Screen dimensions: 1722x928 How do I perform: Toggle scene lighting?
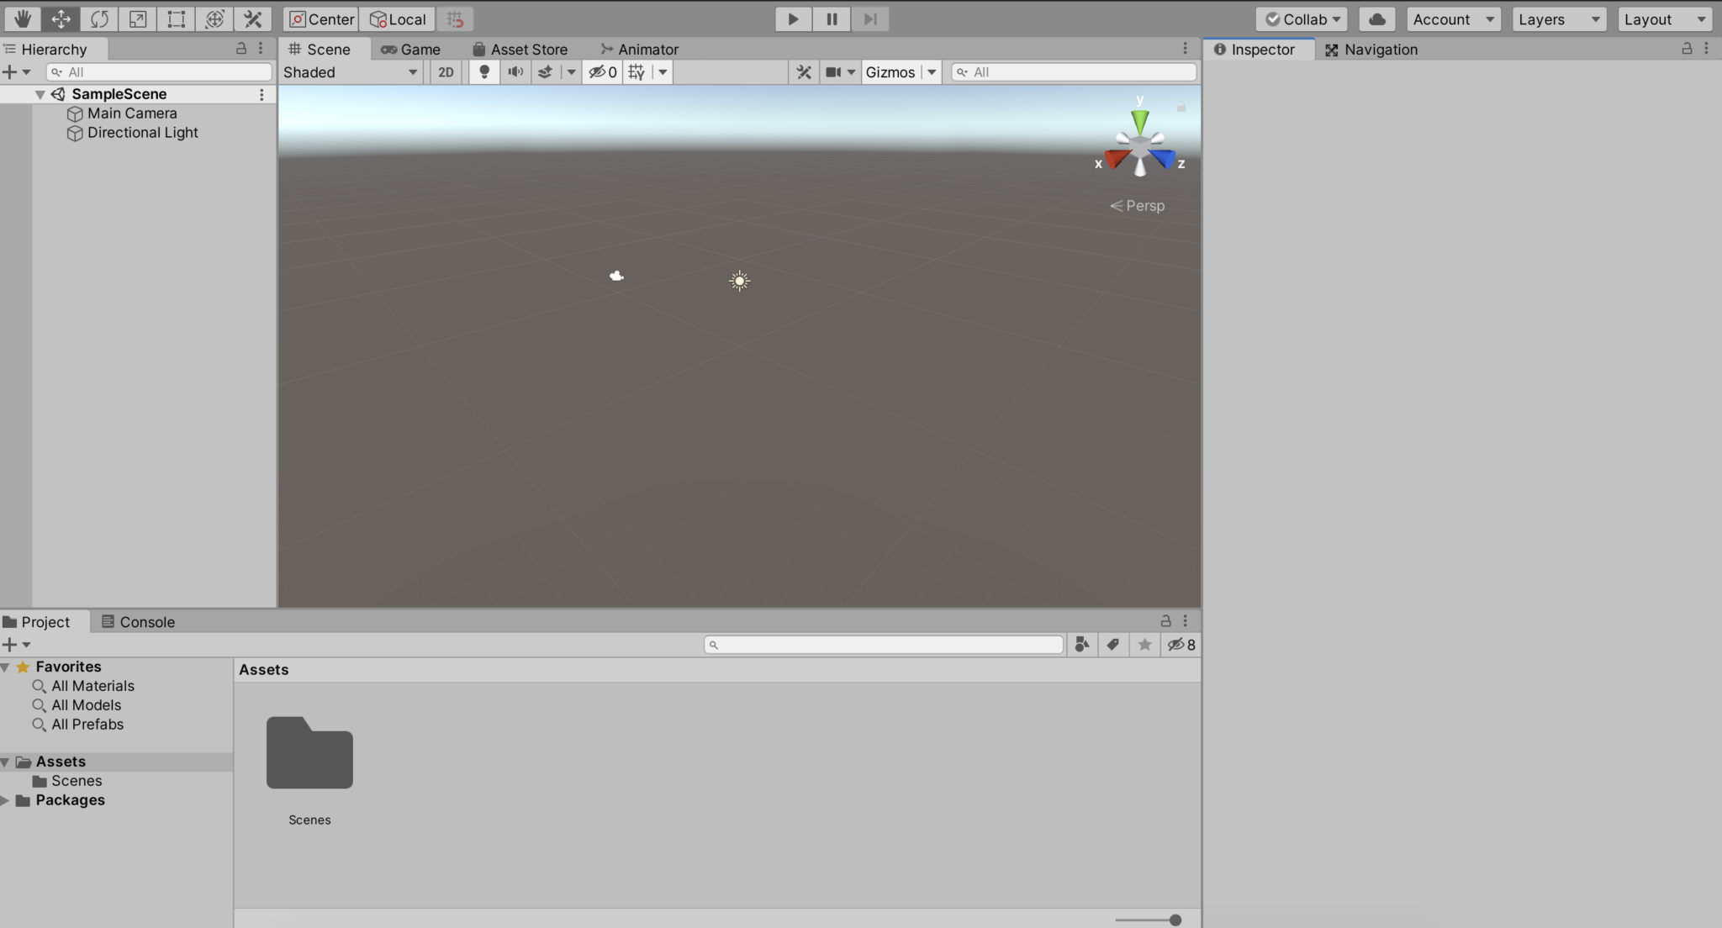point(483,72)
